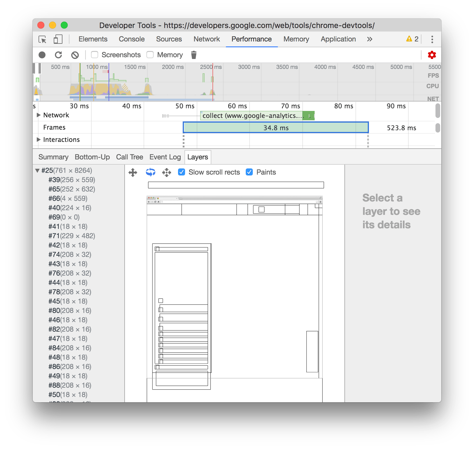Expand the Interactions track
Viewport: 474px width, 449px height.
coord(39,140)
